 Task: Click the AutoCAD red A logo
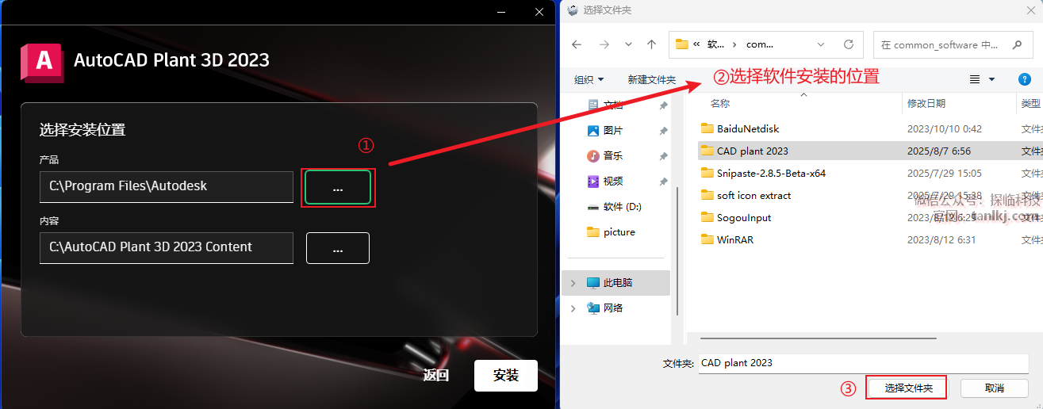pos(44,61)
